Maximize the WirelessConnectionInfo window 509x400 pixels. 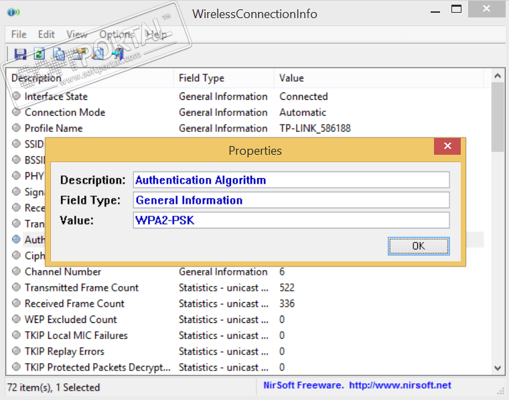click(456, 9)
